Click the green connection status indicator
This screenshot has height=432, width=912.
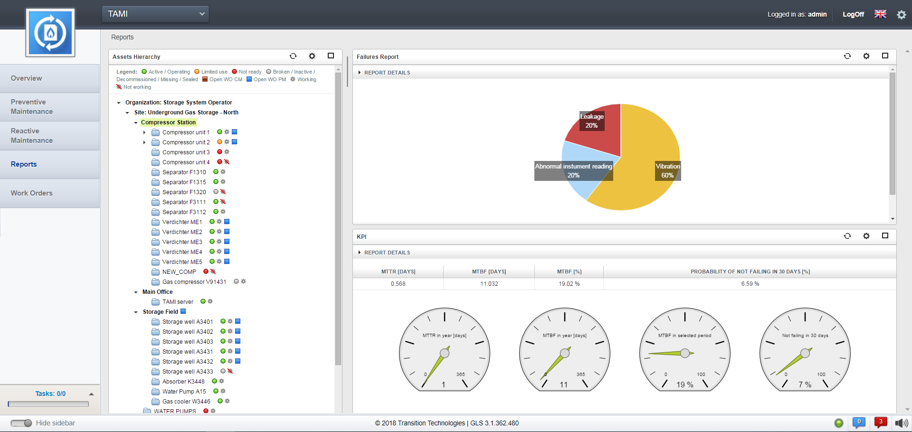point(838,423)
